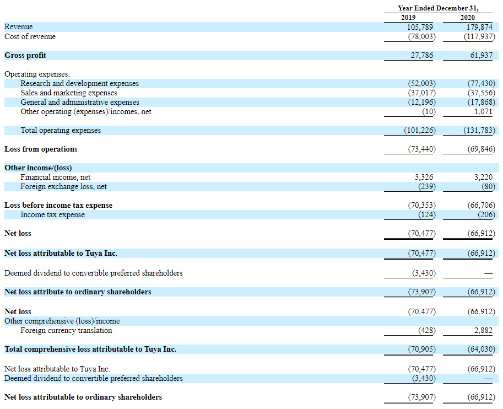Screen dimensions: 503x409
Task: Click the General and administrative expenses label
Action: click(80, 102)
